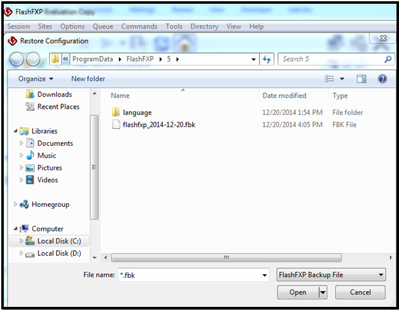The image size is (399, 310).
Task: Collapse the Computer tree node
Action: pos(16,229)
